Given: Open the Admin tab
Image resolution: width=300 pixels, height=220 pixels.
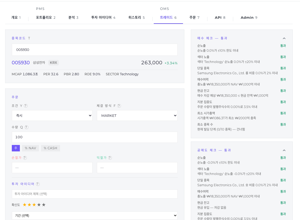Looking at the screenshot, I should click(x=249, y=18).
